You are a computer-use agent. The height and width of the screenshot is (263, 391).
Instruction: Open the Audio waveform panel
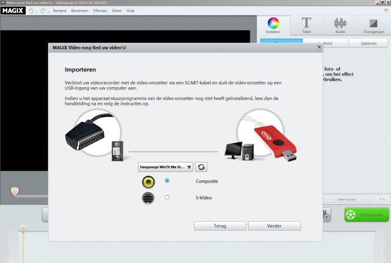(340, 25)
